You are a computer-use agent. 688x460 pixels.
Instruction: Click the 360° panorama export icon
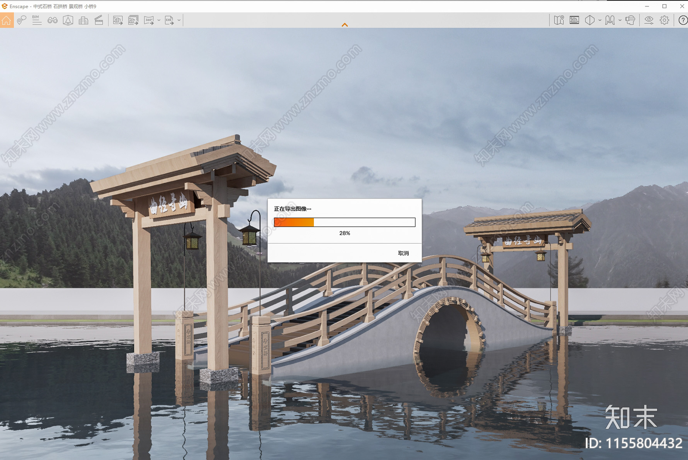pyautogui.click(x=149, y=20)
